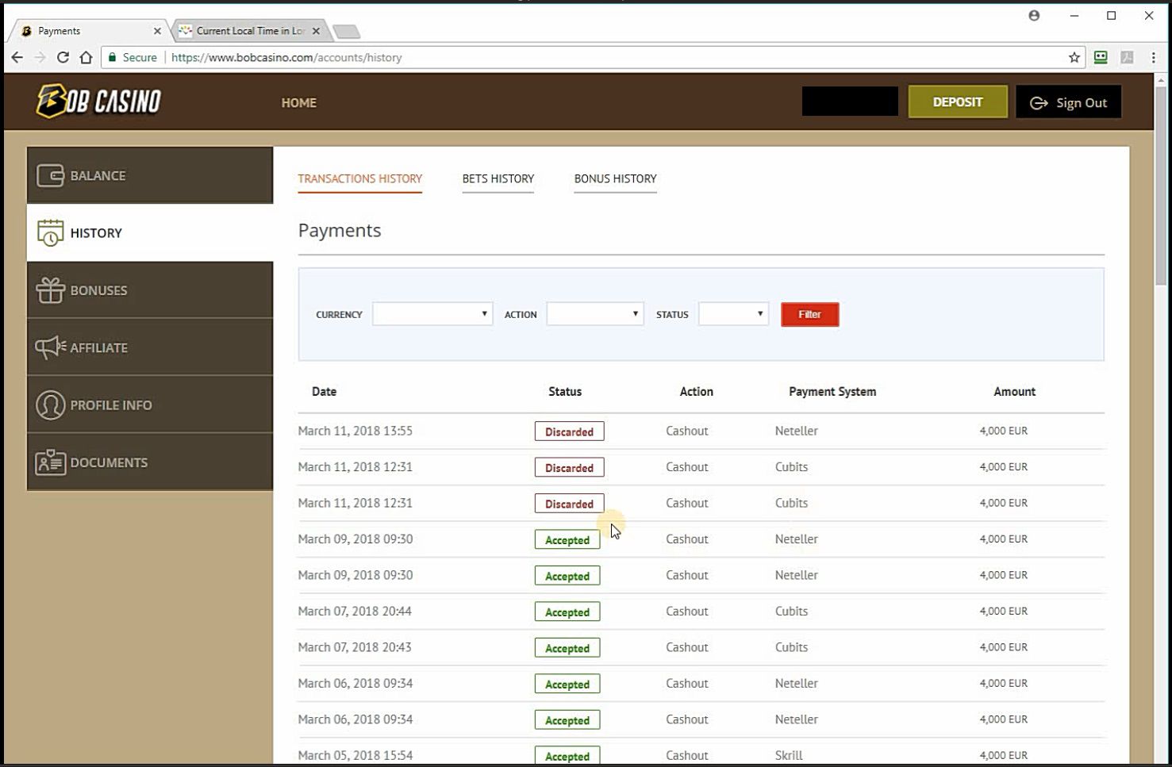Click the Sign Out button
This screenshot has height=767, width=1172.
pyautogui.click(x=1068, y=102)
